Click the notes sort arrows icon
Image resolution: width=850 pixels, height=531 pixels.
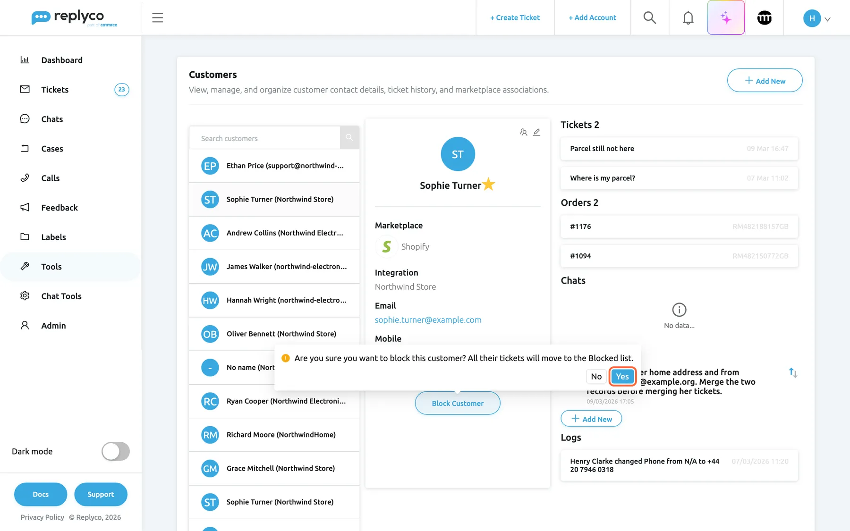pyautogui.click(x=793, y=373)
